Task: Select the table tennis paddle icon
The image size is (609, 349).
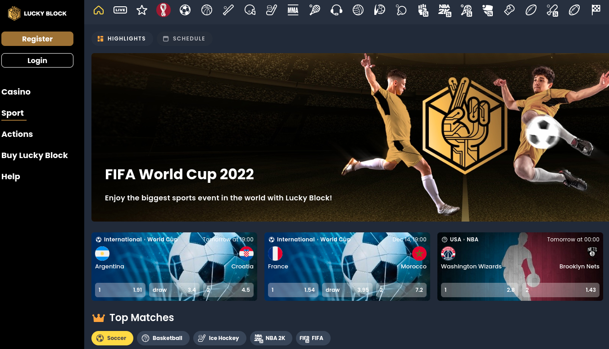Action: point(401,10)
